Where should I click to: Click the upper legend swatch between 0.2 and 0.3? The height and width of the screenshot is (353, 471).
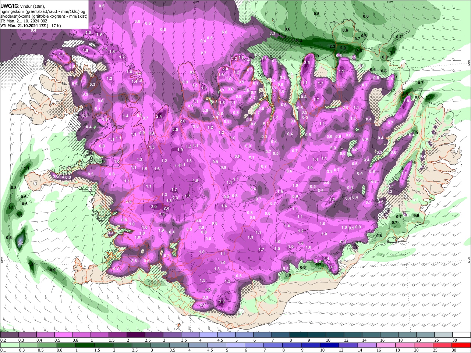[x=9, y=335]
